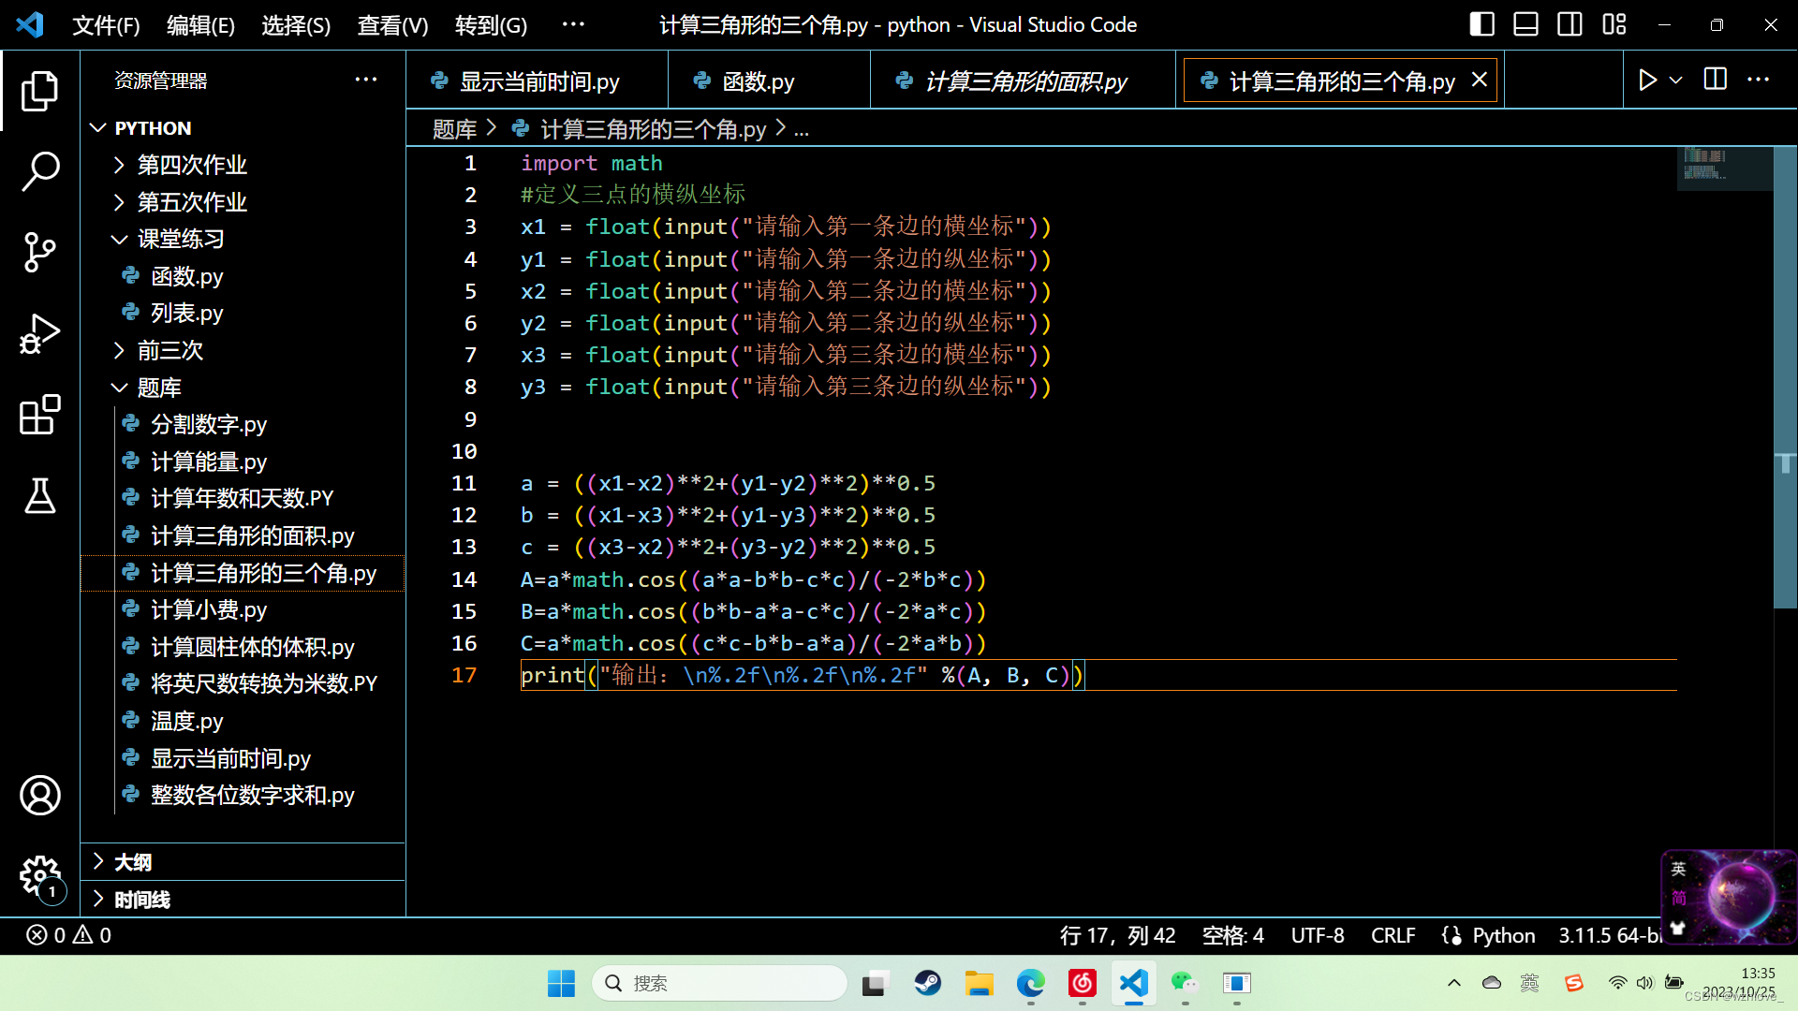
Task: Open the Accounts menu icon
Action: pyautogui.click(x=39, y=795)
